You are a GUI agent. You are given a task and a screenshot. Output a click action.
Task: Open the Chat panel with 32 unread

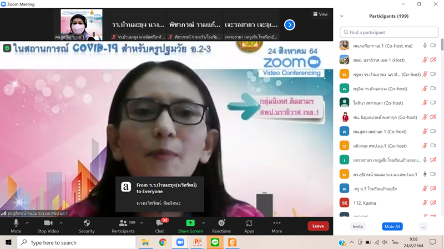coord(160,223)
